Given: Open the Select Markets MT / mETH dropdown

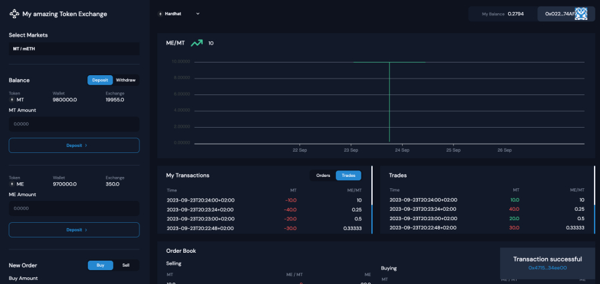Looking at the screenshot, I should [74, 49].
